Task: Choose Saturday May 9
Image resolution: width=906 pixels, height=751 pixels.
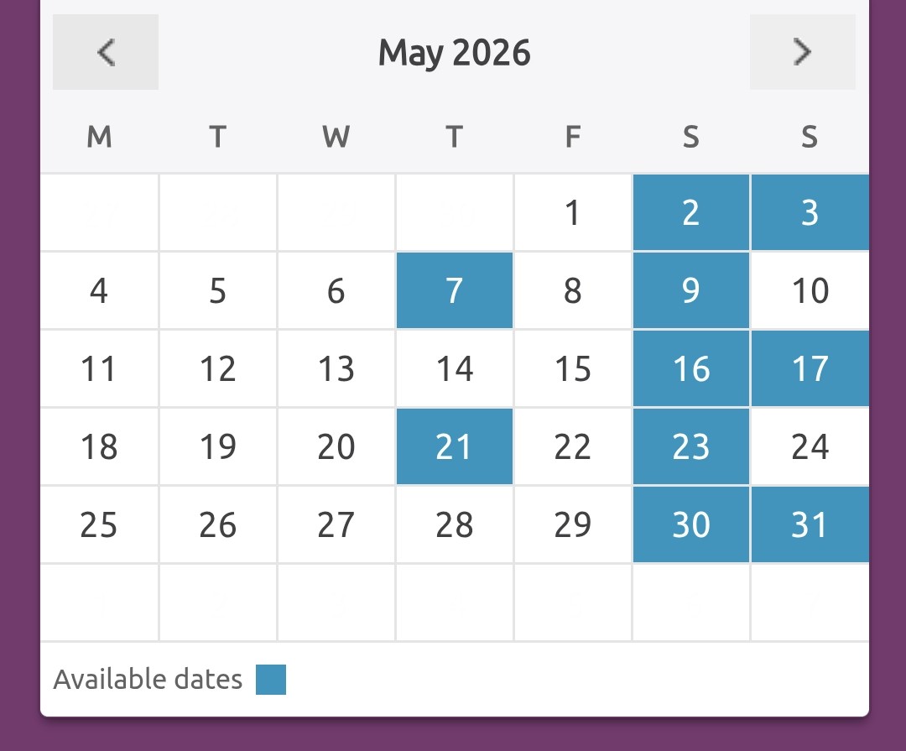Action: pyautogui.click(x=690, y=291)
